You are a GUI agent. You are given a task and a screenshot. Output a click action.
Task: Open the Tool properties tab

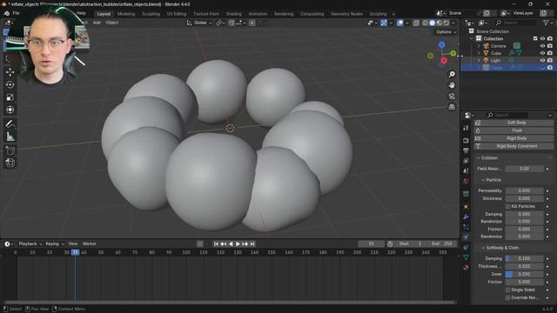[466, 128]
